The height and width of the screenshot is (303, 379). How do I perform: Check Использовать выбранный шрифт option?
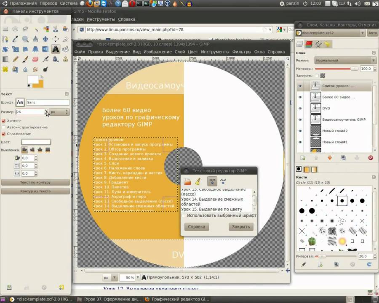pos(183,215)
